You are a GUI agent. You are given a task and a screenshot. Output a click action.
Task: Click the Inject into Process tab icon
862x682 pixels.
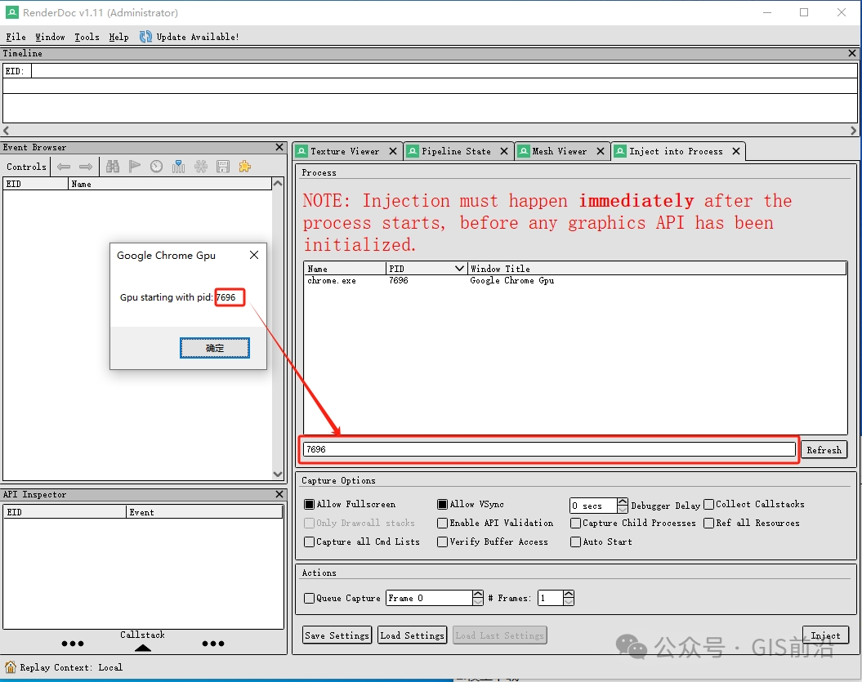tap(621, 151)
